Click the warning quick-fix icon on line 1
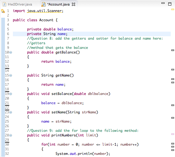This screenshot has height=157, width=175. pos(3,11)
